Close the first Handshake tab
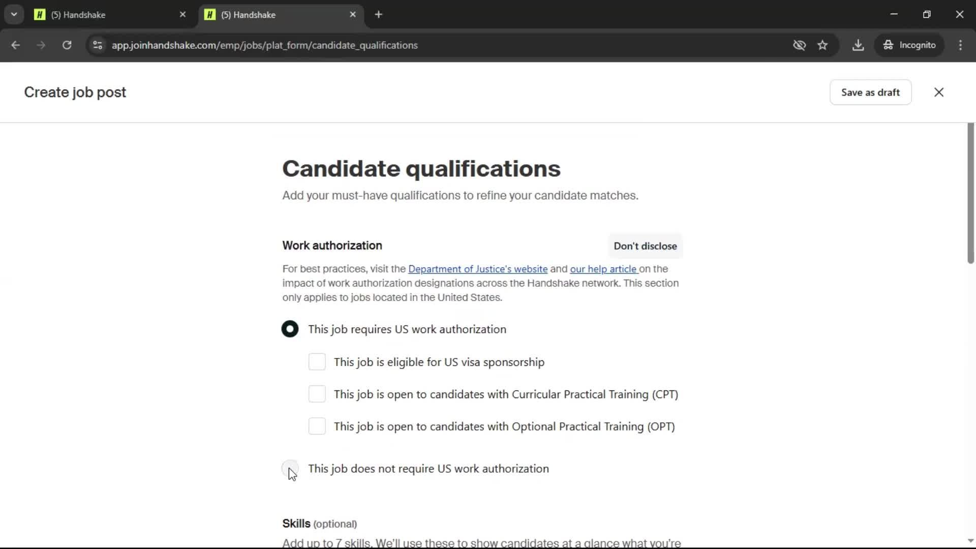This screenshot has width=976, height=549. [182, 14]
